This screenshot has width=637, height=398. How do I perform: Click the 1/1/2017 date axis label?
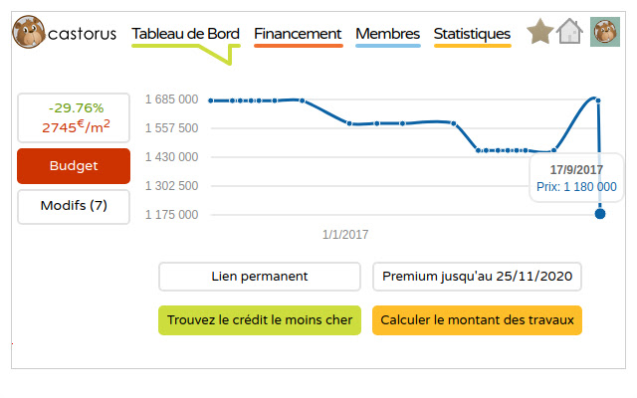(345, 235)
